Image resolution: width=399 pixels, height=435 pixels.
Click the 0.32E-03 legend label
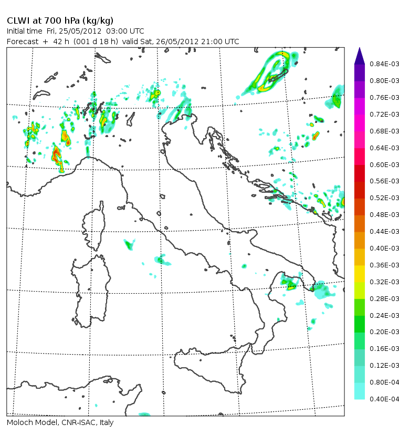(x=384, y=282)
